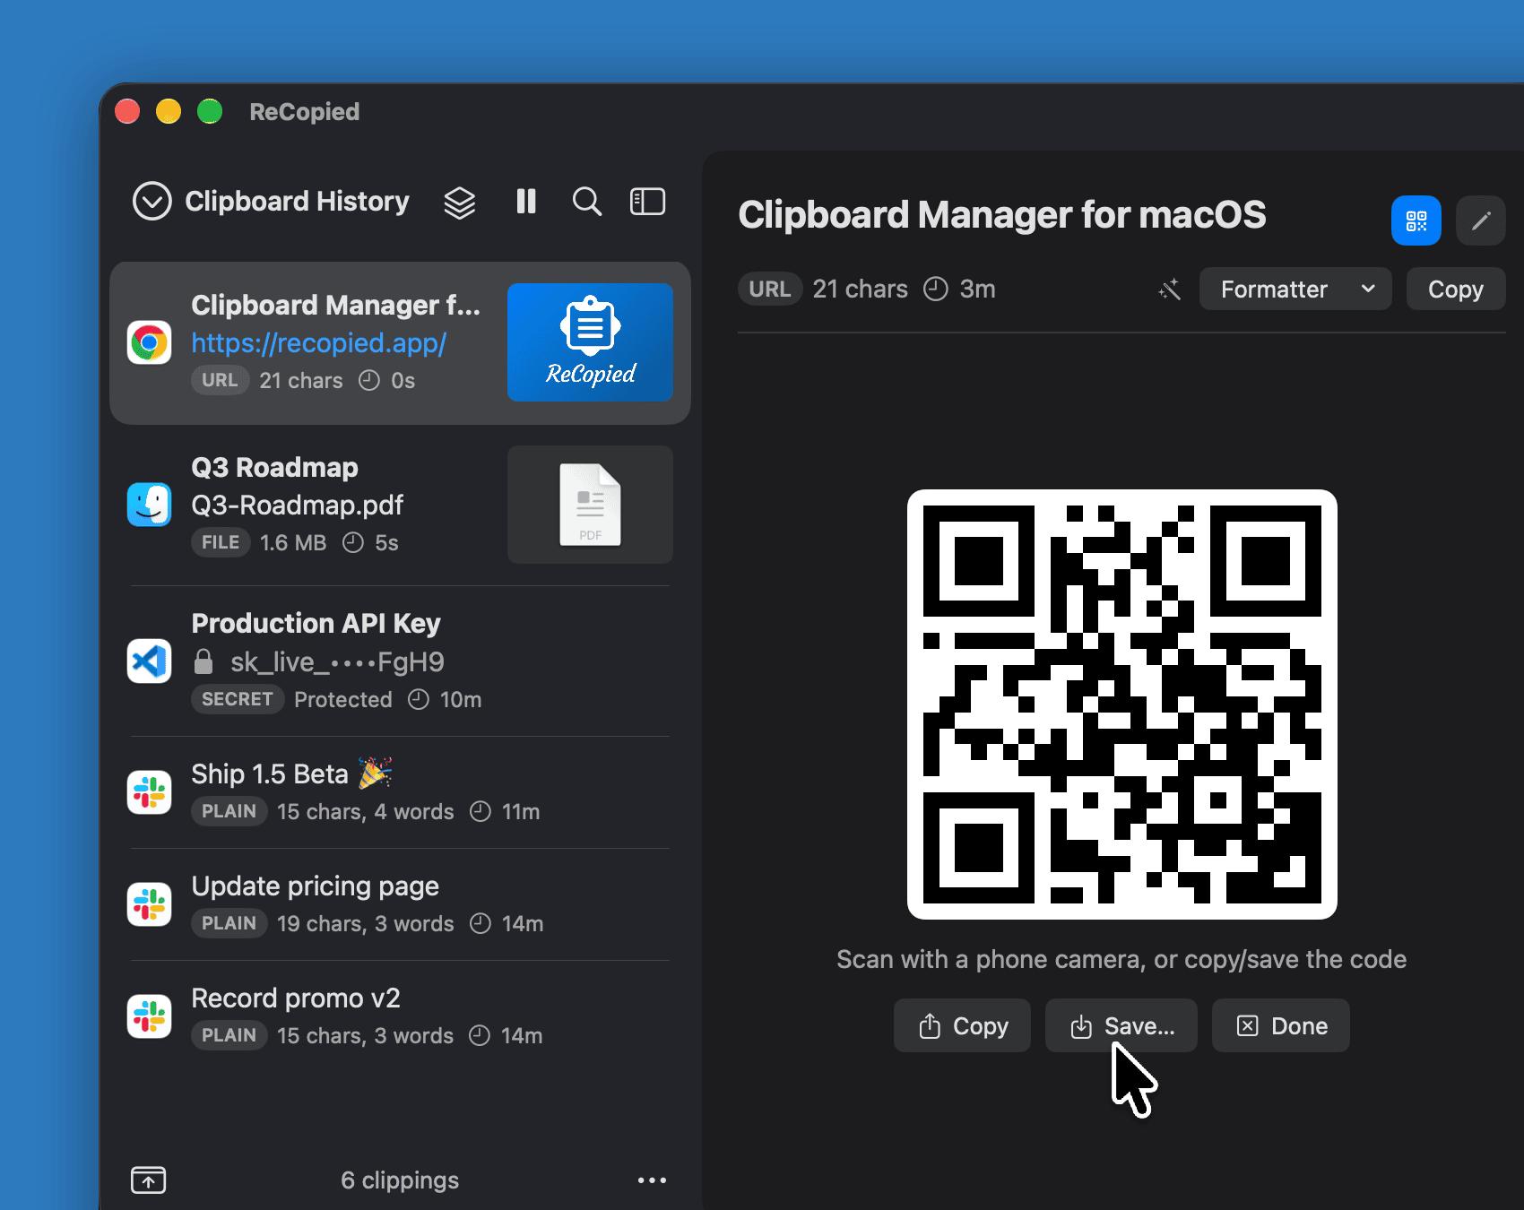Click Slack icon beside Record promo v2
The image size is (1524, 1210).
click(x=149, y=1016)
